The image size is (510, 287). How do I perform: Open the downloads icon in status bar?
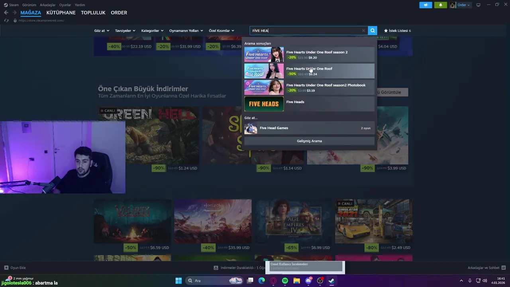tap(216, 268)
